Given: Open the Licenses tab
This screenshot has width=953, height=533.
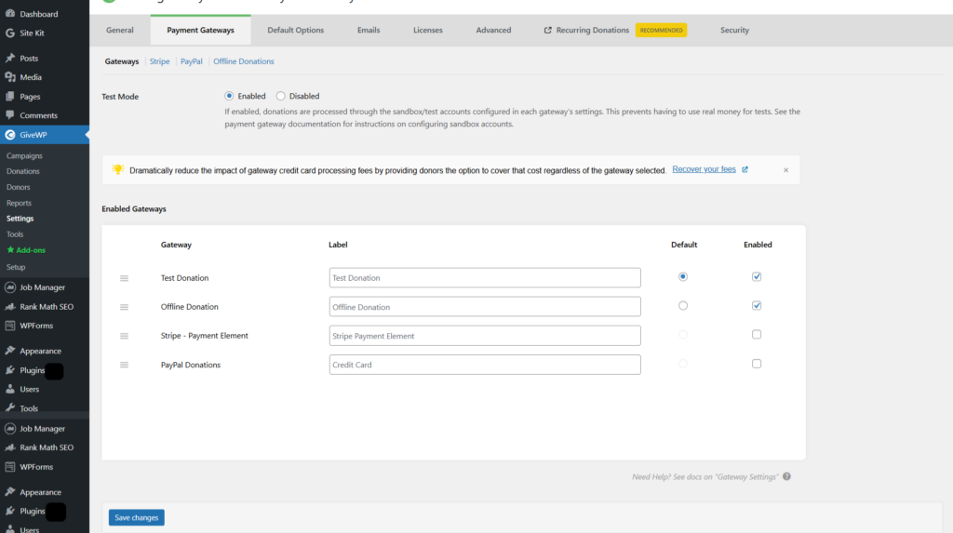Looking at the screenshot, I should (428, 30).
